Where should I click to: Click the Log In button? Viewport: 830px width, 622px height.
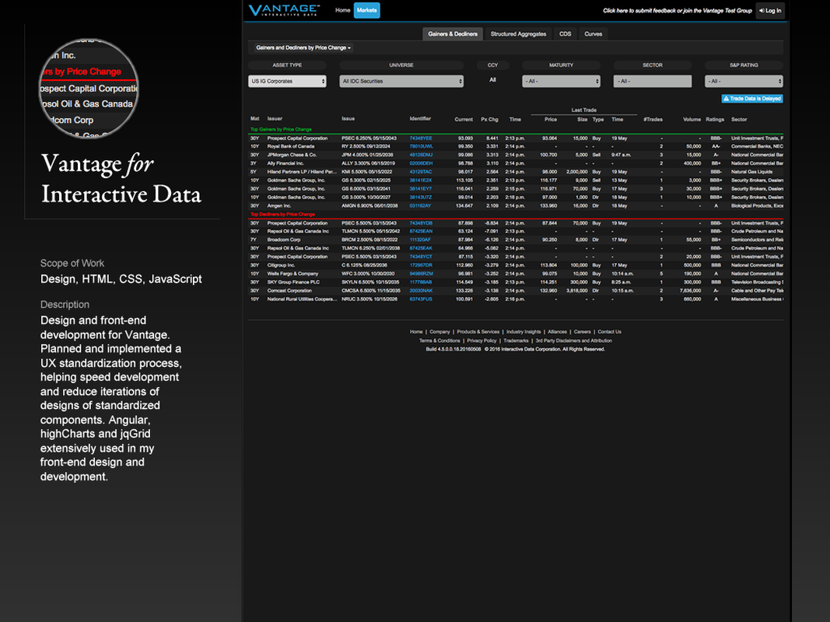point(770,11)
